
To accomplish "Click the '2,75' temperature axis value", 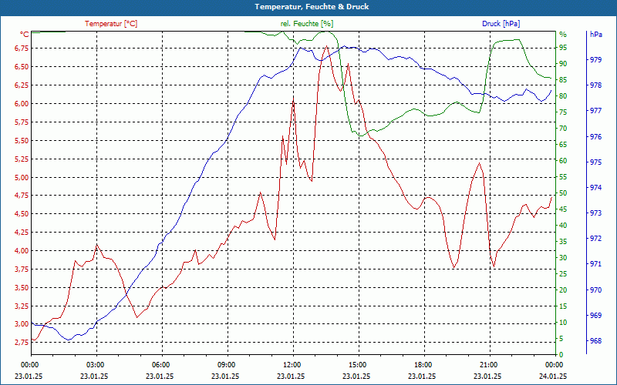I will click(x=22, y=343).
